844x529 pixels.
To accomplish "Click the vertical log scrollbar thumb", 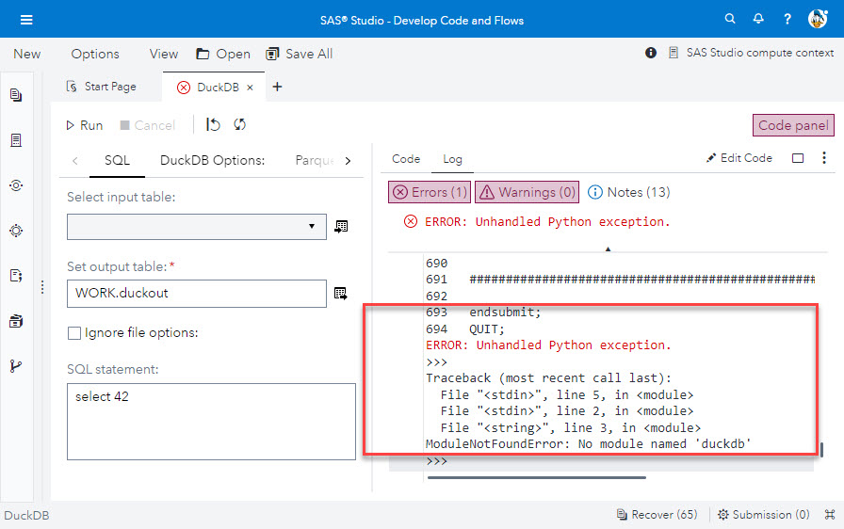I will 822,449.
